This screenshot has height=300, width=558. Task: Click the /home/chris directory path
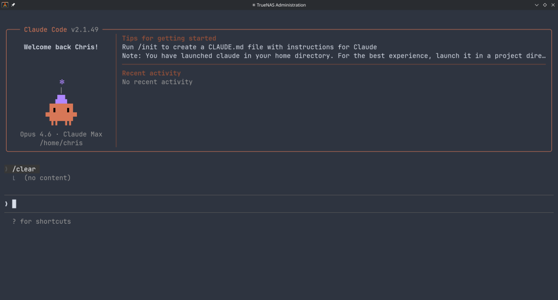61,143
